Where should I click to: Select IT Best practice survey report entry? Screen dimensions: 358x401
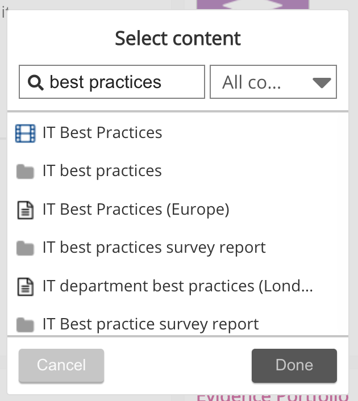[x=151, y=324]
